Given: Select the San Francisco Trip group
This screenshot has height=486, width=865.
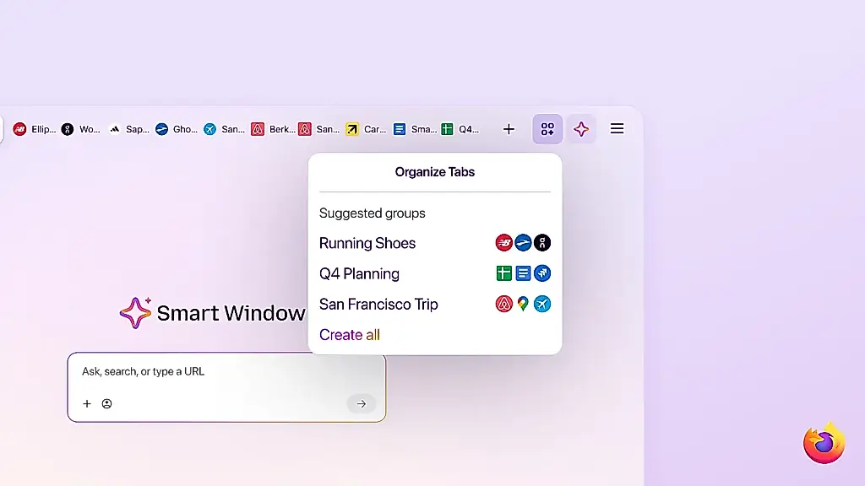Looking at the screenshot, I should coord(435,304).
